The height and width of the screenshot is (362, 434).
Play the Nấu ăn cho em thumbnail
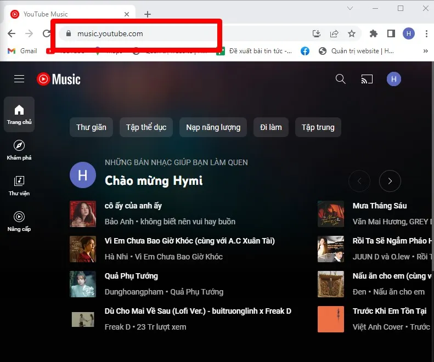(331, 284)
